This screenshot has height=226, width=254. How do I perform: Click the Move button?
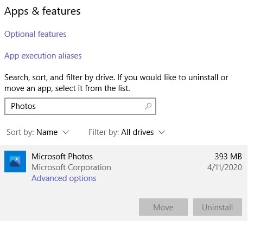click(x=163, y=207)
